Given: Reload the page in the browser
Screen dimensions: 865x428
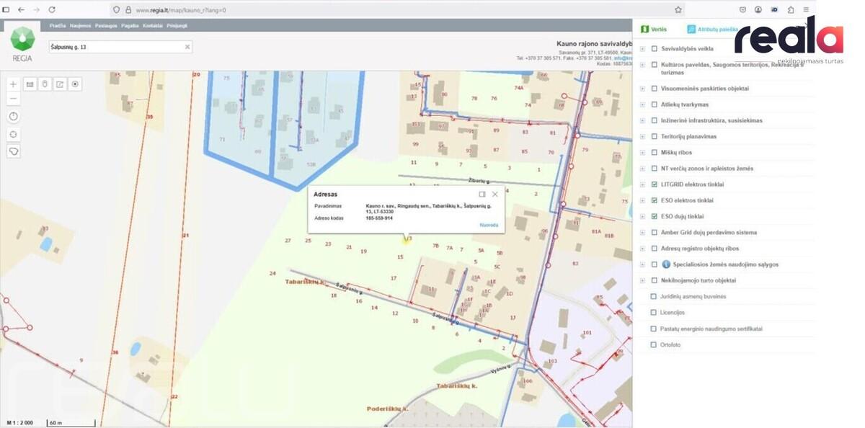Looking at the screenshot, I should pos(52,10).
